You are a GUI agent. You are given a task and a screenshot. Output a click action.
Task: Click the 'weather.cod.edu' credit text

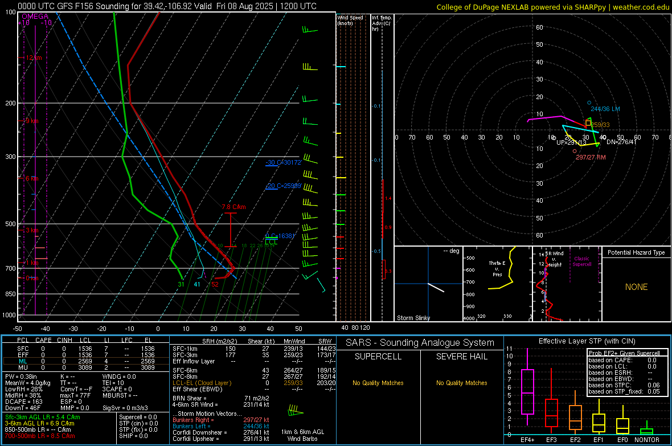coord(641,7)
